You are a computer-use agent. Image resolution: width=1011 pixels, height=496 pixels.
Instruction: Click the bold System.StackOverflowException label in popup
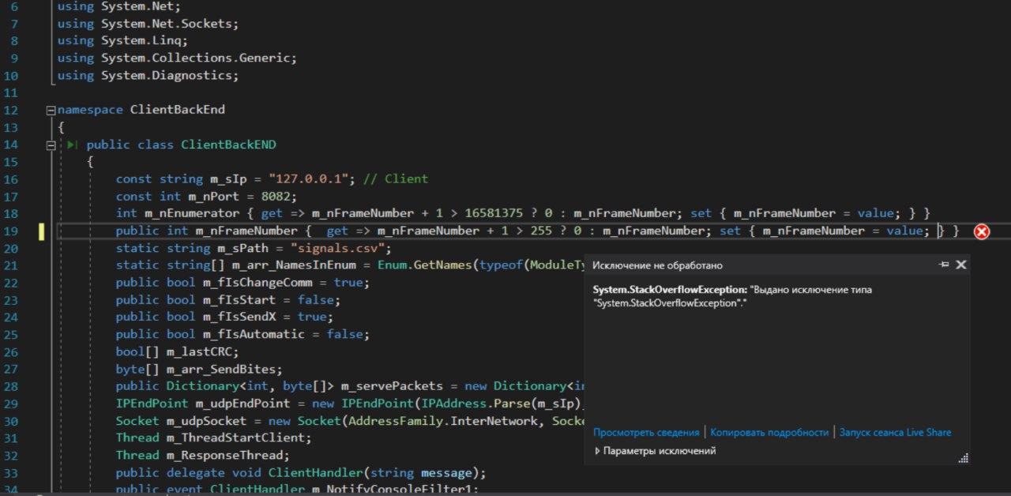click(670, 290)
